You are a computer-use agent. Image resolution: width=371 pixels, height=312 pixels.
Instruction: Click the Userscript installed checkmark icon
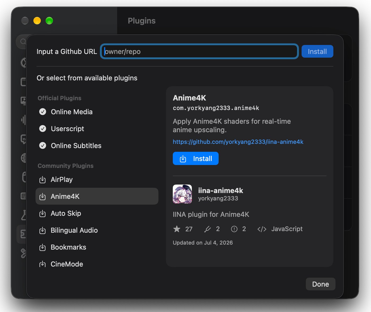[x=43, y=129]
